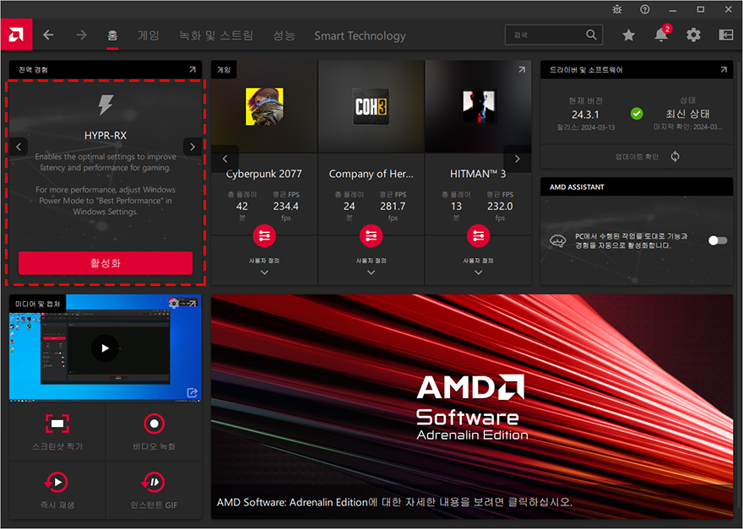Image resolution: width=743 pixels, height=529 pixels.
Task: Toggle the AMD Assistant switch
Action: coord(718,240)
